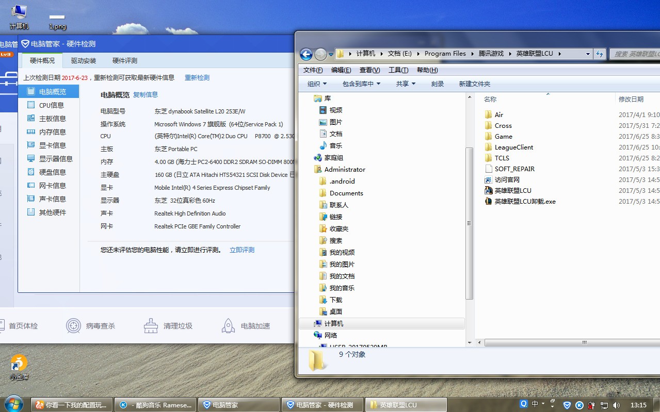
Task: Click the 新建文件夹 button
Action: click(x=474, y=84)
